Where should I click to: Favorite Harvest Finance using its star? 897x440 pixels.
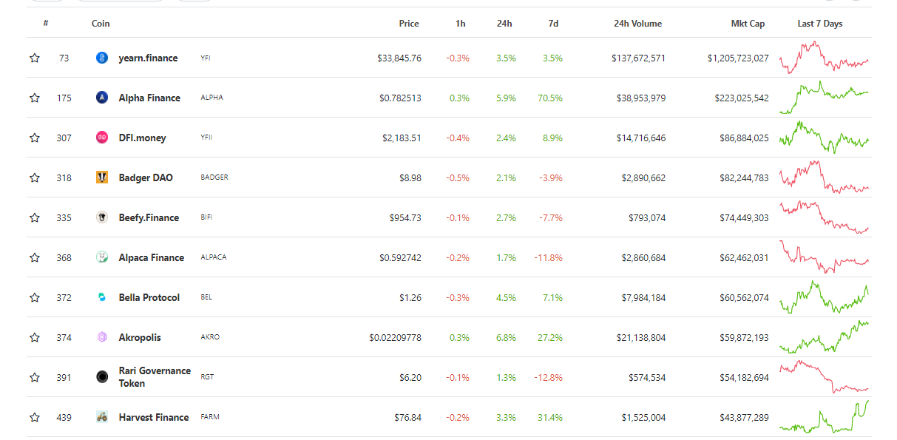point(35,417)
